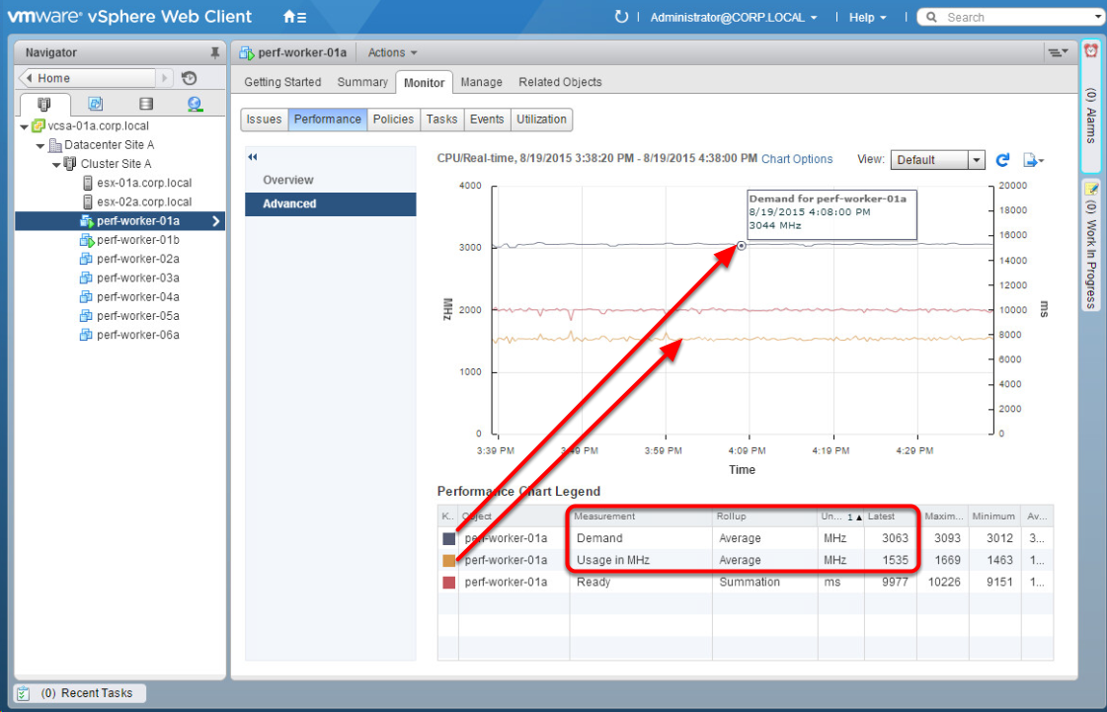Click the Chart Options link
Viewport: 1107px width, 712px height.
[797, 160]
